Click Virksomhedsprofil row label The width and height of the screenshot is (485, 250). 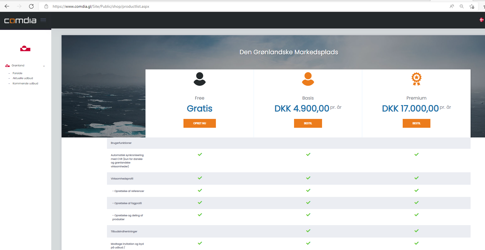[122, 179]
